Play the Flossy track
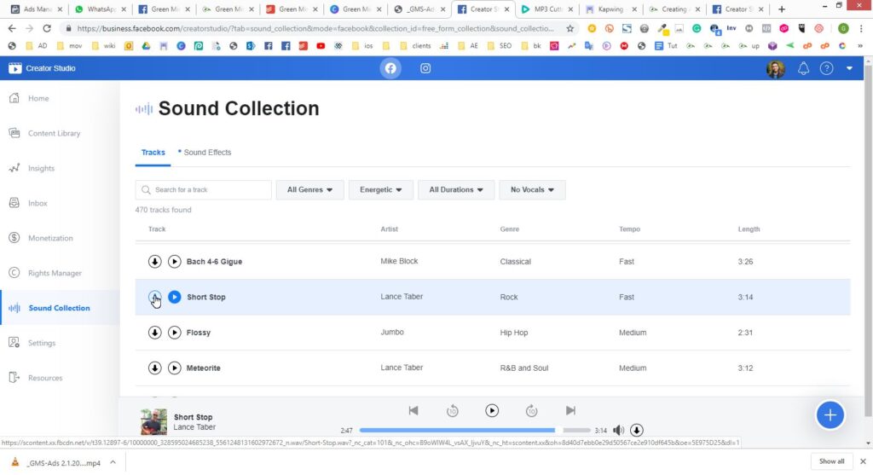 174,333
